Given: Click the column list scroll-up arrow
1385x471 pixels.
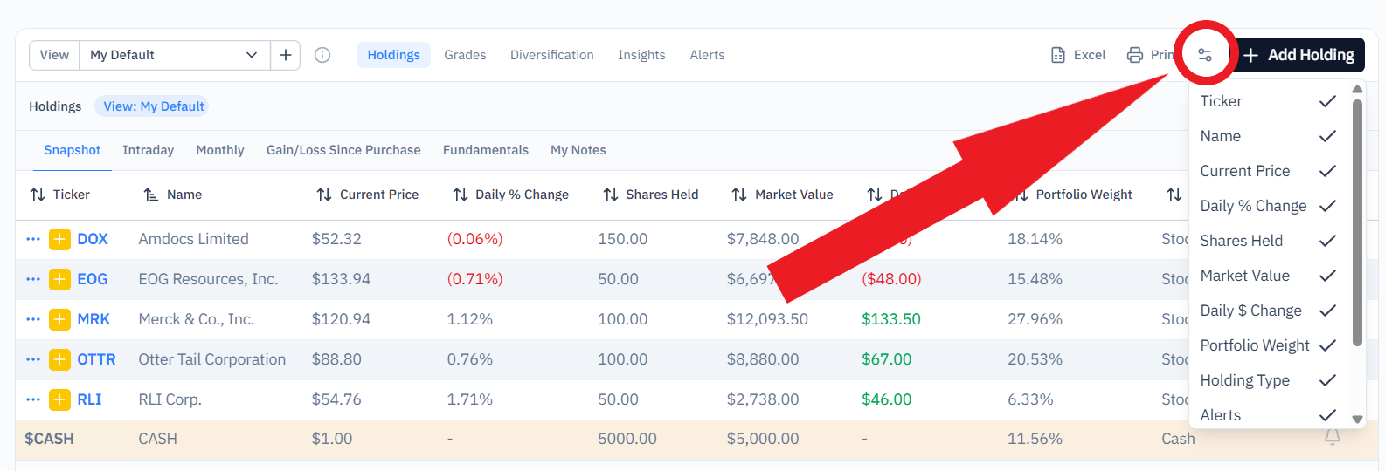Looking at the screenshot, I should pos(1357,89).
